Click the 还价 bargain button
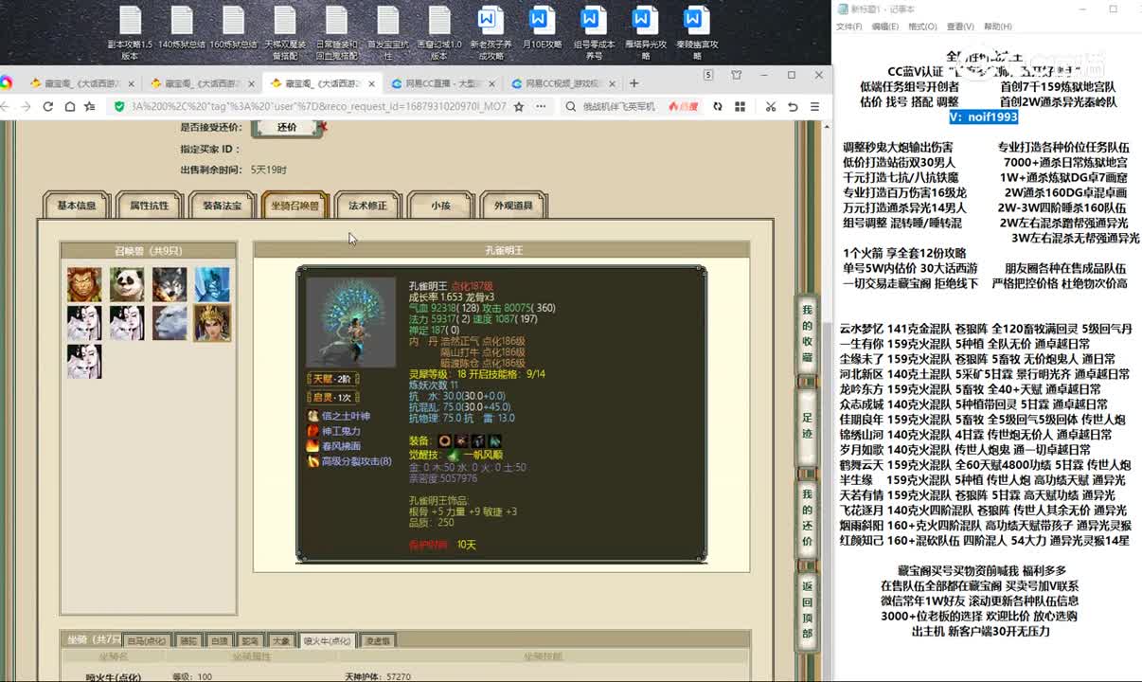The image size is (1142, 682). pyautogui.click(x=287, y=127)
